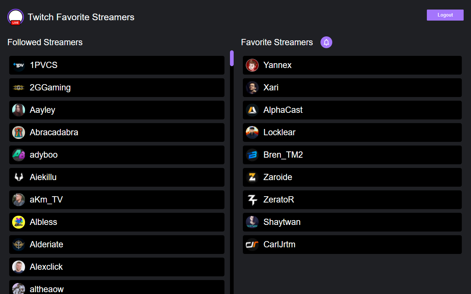Viewport: 471px width, 294px height.
Task: Click the AlphaCast avatar icon
Action: pos(252,110)
